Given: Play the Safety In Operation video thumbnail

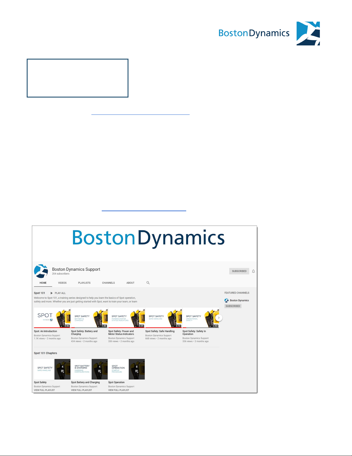Looking at the screenshot, I should point(201,318).
